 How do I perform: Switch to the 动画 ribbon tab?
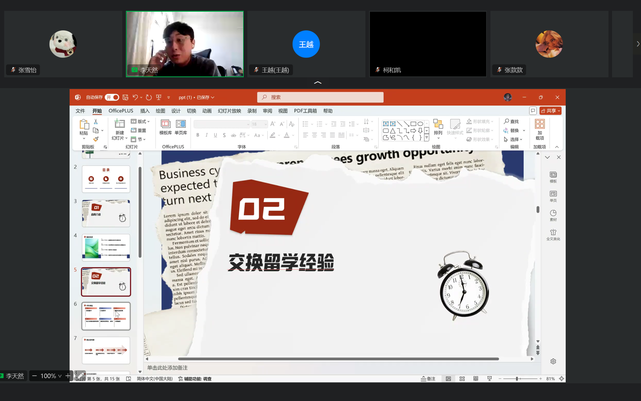(207, 111)
